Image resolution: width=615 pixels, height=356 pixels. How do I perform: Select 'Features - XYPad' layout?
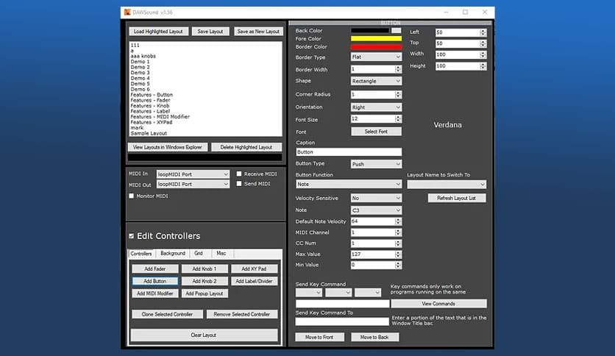[x=152, y=122]
